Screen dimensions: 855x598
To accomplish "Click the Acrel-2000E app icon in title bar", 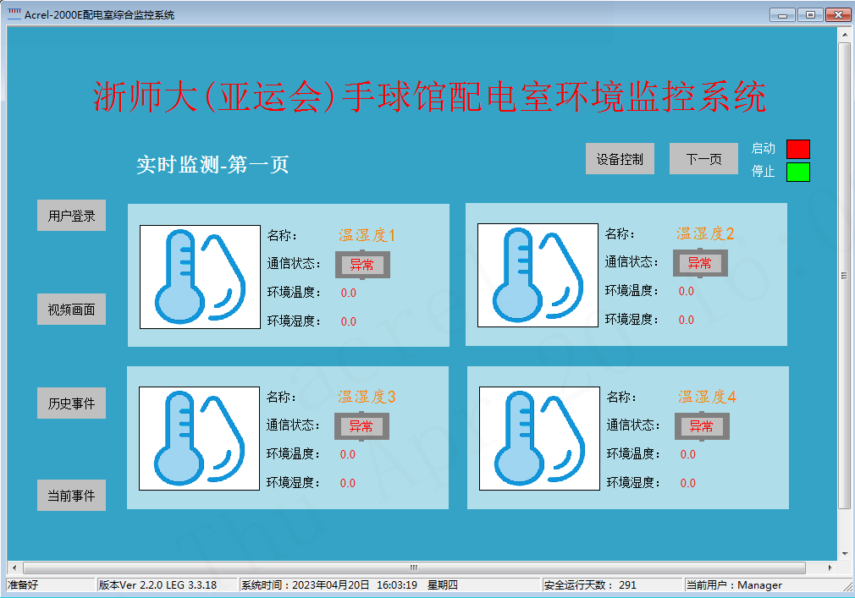I will click(14, 14).
